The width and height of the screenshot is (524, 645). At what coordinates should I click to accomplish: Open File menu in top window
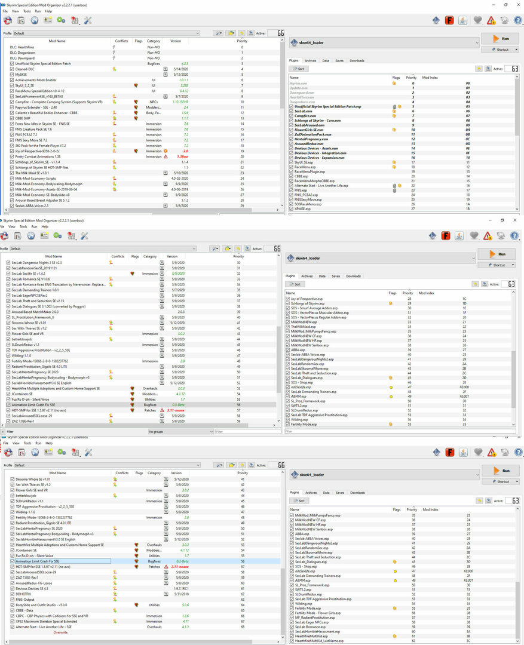point(5,11)
